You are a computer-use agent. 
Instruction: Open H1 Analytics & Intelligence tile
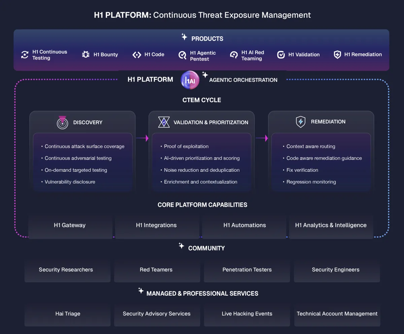(x=331, y=225)
